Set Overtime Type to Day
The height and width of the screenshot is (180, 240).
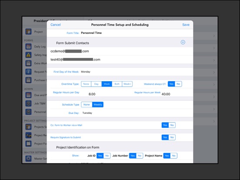97,84
